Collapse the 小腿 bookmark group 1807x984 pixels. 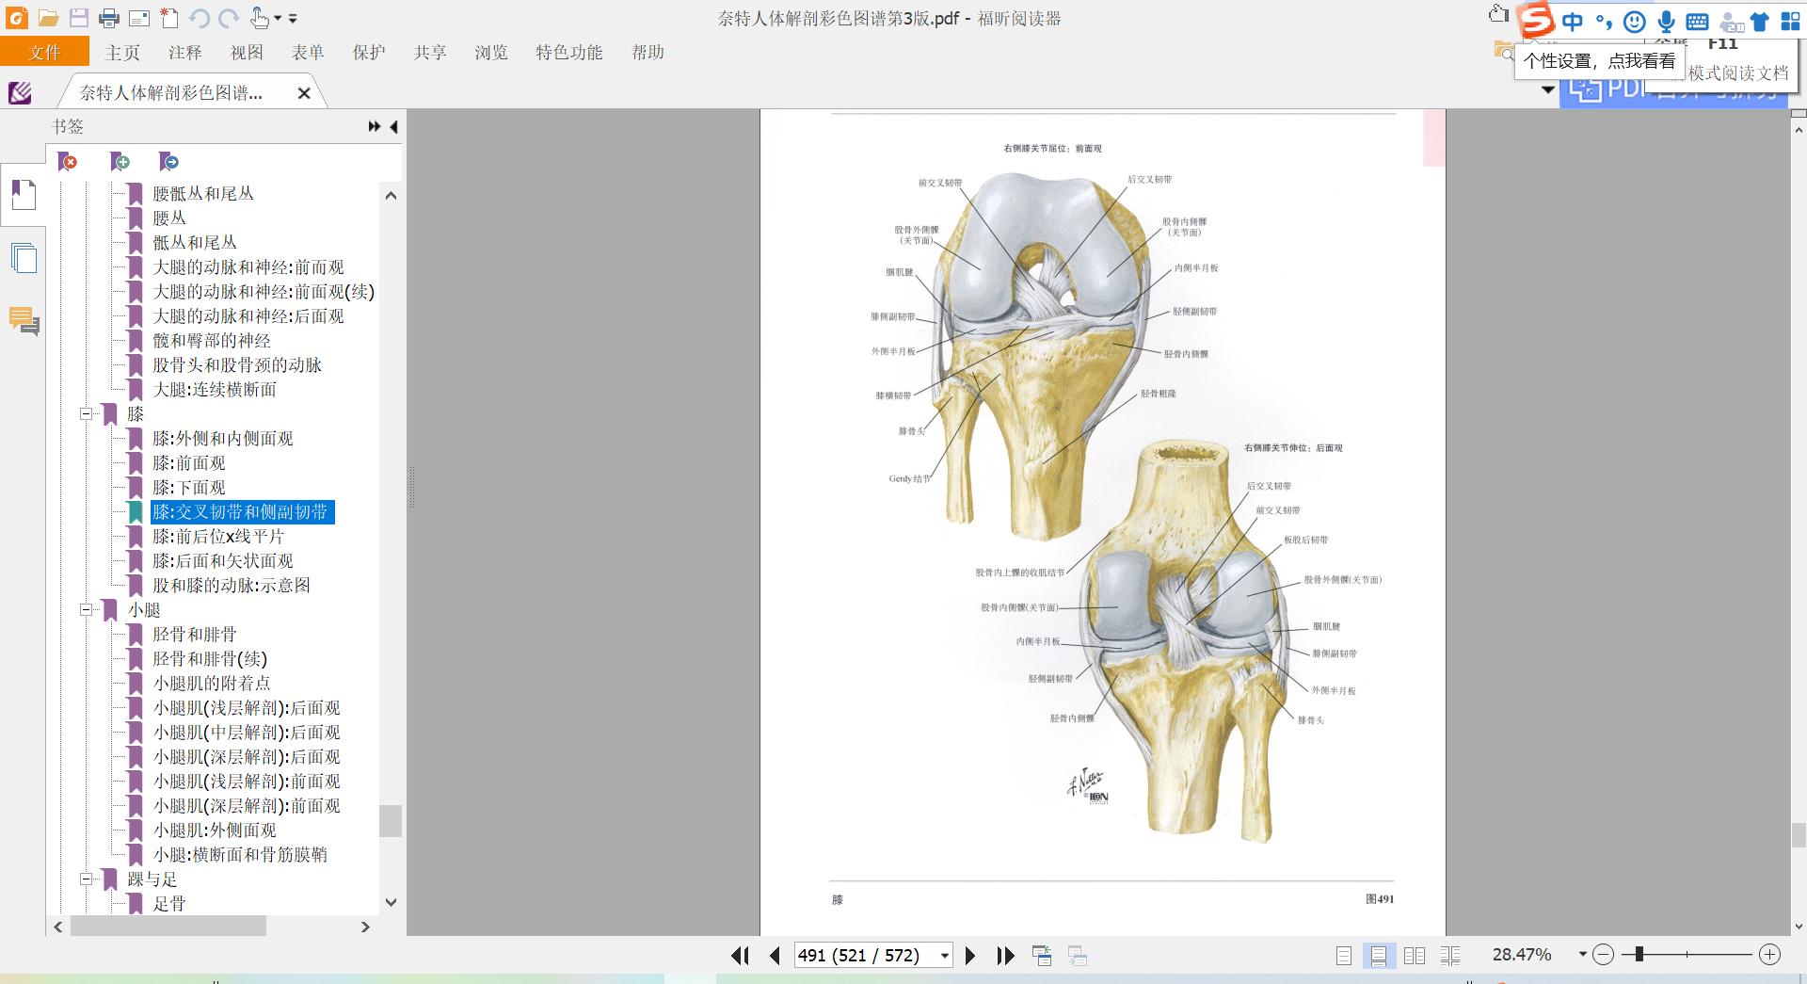[87, 609]
